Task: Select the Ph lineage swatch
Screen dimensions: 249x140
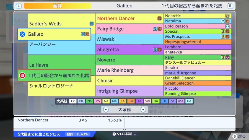Action: (x=81, y=101)
